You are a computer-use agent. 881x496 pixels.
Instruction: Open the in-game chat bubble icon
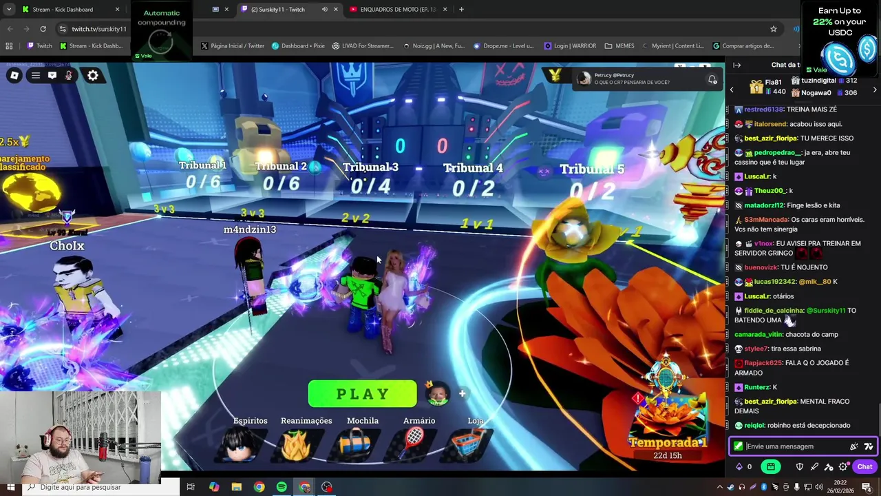tap(52, 76)
